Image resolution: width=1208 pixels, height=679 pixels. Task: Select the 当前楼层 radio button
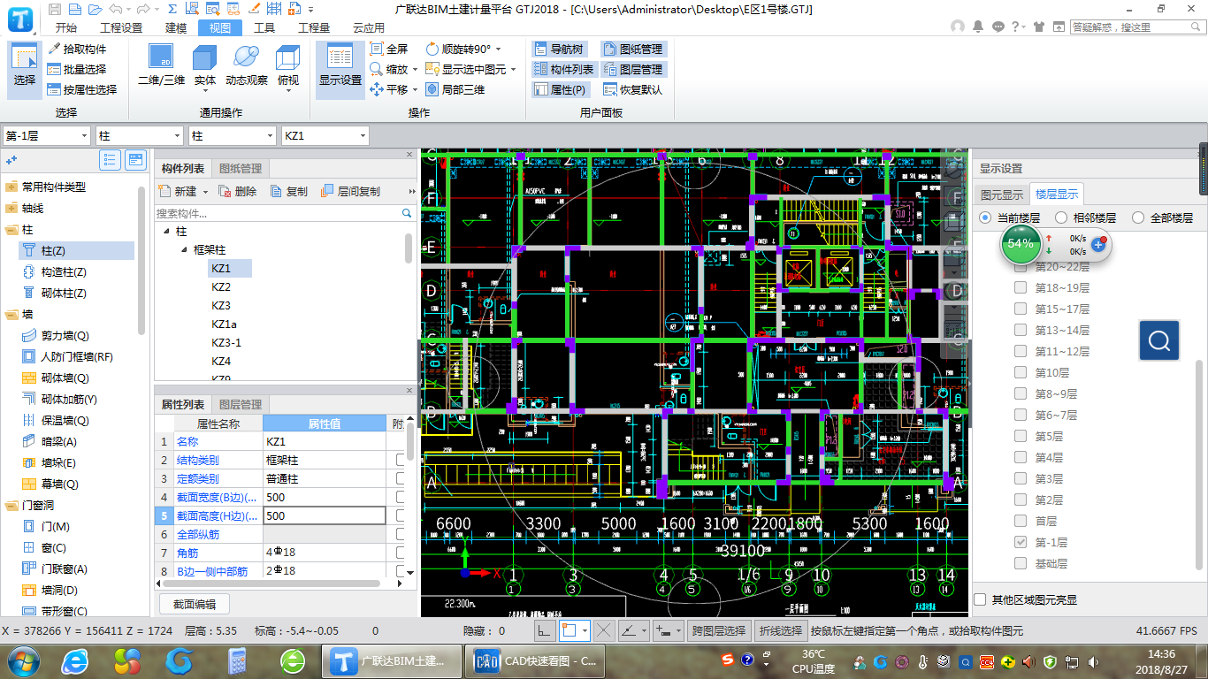tap(985, 217)
